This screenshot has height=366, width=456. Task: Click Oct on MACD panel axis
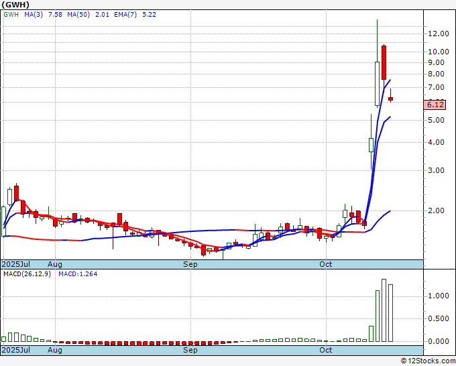click(x=326, y=350)
